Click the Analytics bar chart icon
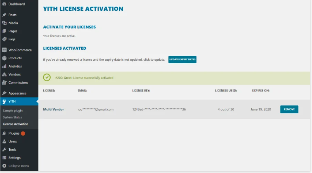The width and height of the screenshot is (312, 173). click(4, 66)
